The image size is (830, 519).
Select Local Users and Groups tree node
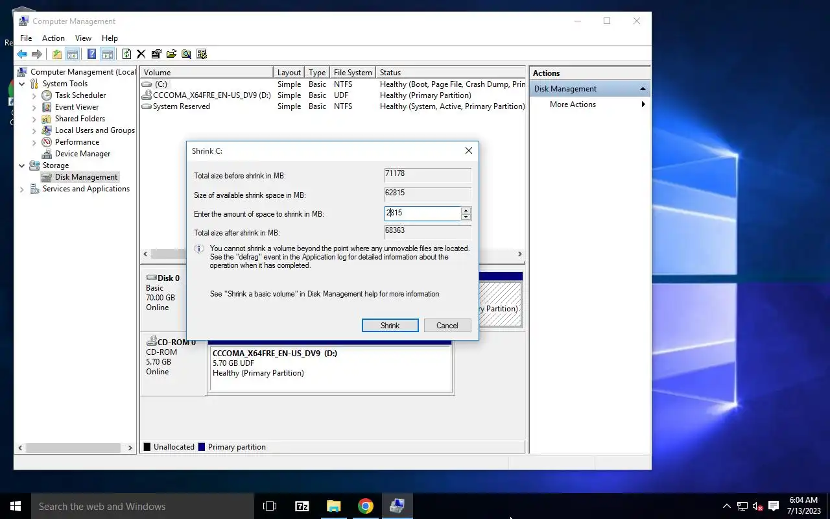pyautogui.click(x=95, y=130)
